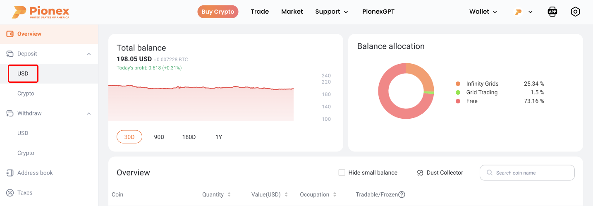Open the Support dropdown menu
593x206 pixels.
(x=332, y=12)
